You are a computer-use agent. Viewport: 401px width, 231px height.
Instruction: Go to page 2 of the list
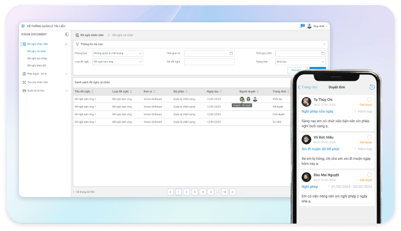click(187, 192)
